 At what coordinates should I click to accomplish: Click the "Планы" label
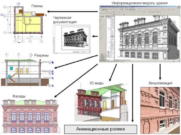click(x=37, y=6)
